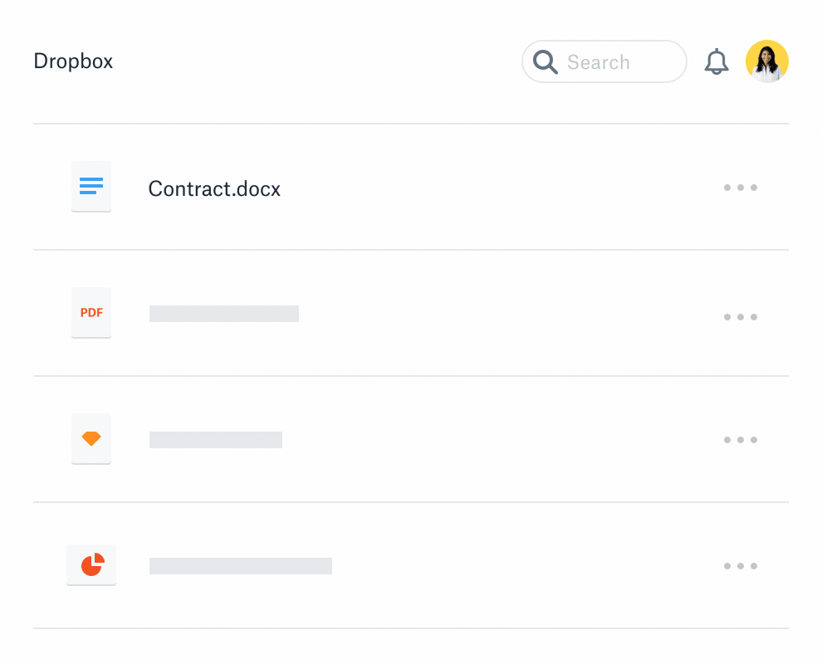Open the Contract.docx file name

coord(214,189)
